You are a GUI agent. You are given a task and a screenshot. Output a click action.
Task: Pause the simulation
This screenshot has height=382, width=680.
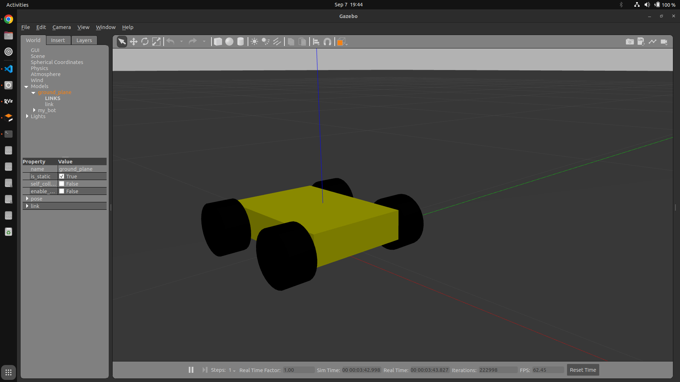coord(191,370)
